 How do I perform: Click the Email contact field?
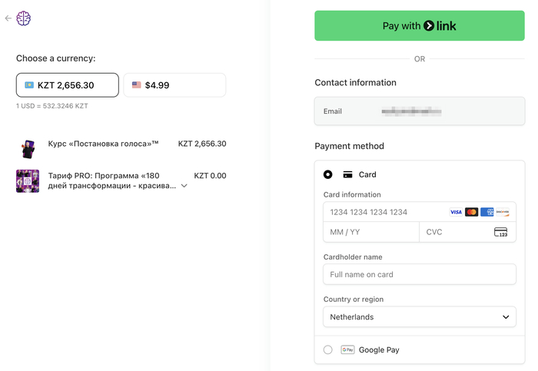click(x=420, y=111)
